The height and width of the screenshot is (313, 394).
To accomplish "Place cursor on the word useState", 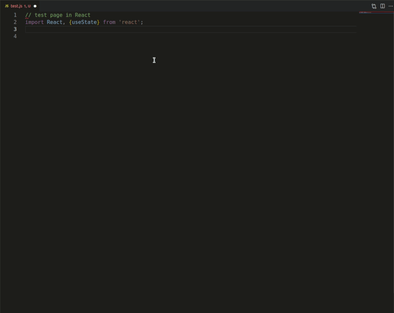I will 83,22.
